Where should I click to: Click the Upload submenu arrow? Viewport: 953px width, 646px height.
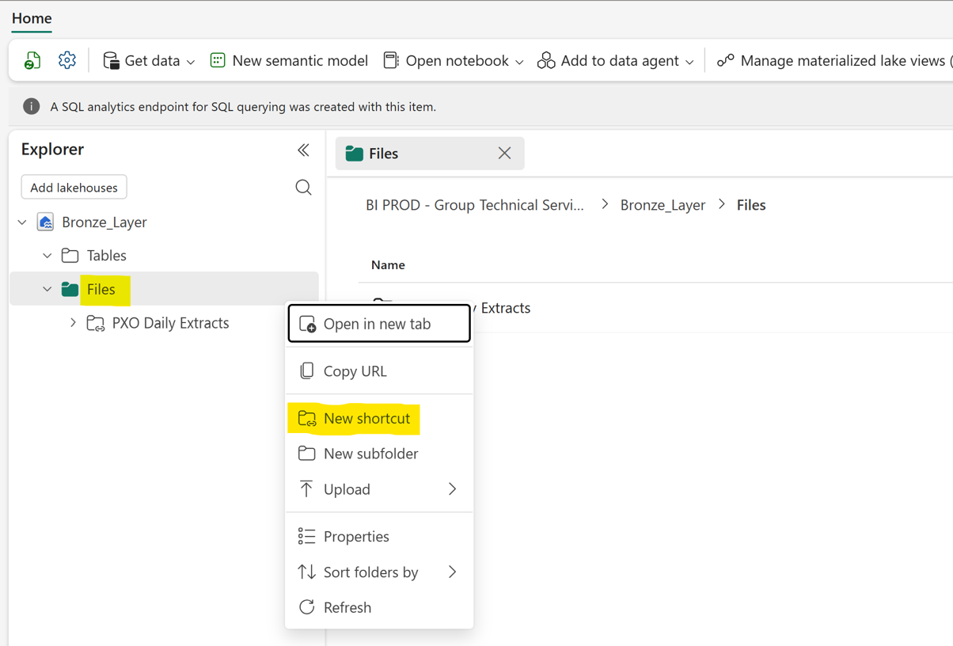[x=452, y=489]
